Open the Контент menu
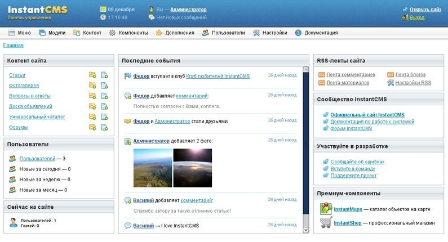 (x=87, y=33)
